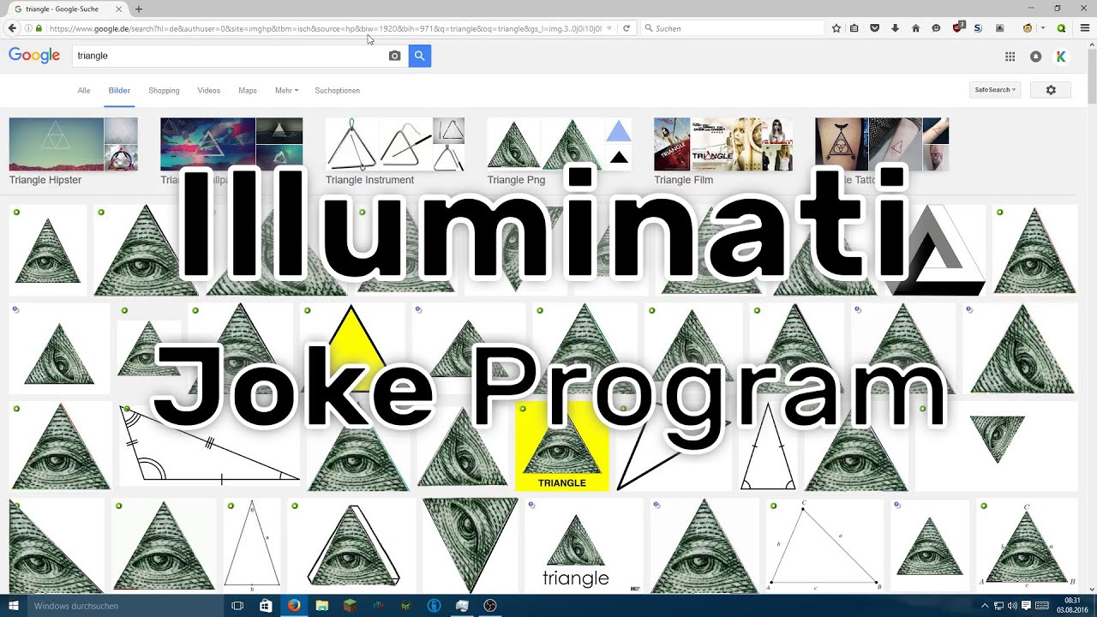
Task: Open Windows Start menu
Action: point(14,606)
